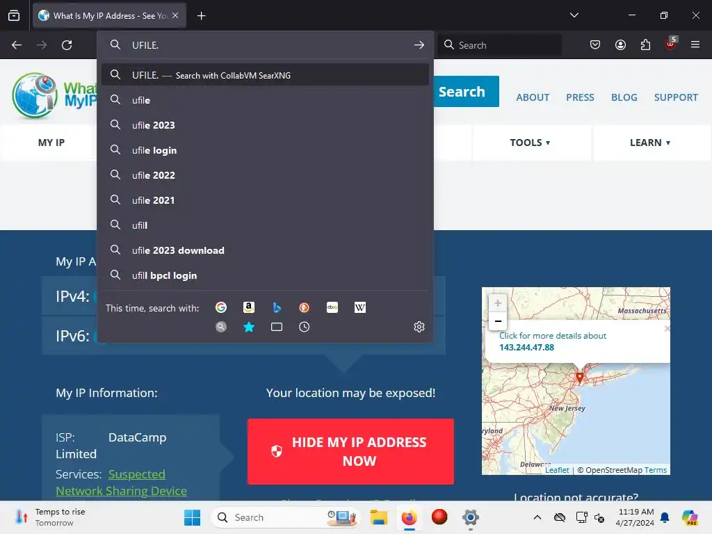Viewport: 712px width, 534px height.
Task: Click the 143.244.47.88 IP link on map
Action: (527, 348)
